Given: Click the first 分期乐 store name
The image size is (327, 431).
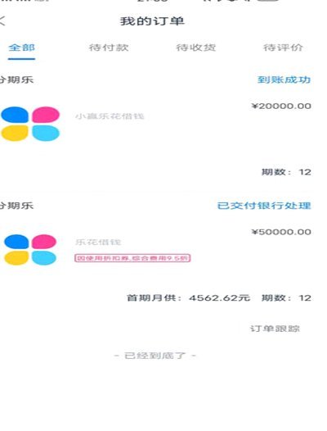Looking at the screenshot, I should 16,79.
